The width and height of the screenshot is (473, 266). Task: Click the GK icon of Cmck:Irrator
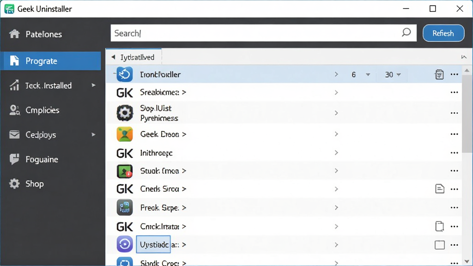pos(125,226)
